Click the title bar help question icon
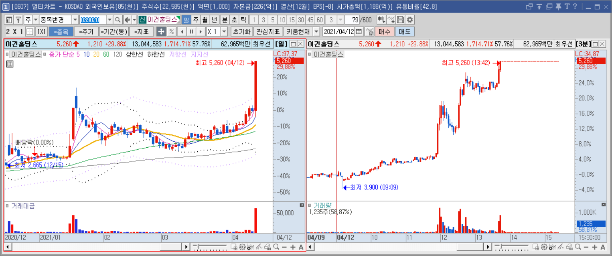This screenshot has width=612, height=256. pyautogui.click(x=575, y=6)
